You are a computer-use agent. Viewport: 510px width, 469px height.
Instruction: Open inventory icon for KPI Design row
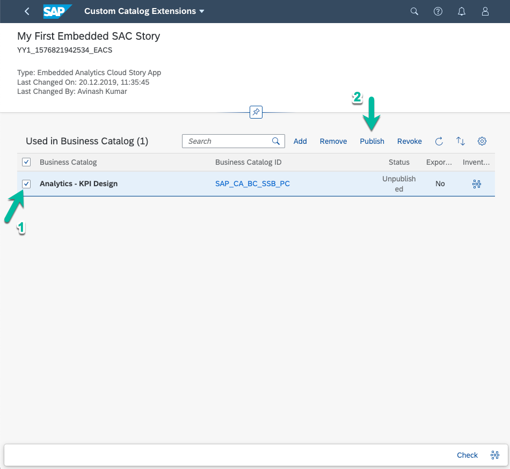[x=476, y=184]
